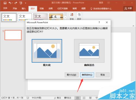Redo the last action
The height and width of the screenshot is (100, 136).
pos(16,3)
